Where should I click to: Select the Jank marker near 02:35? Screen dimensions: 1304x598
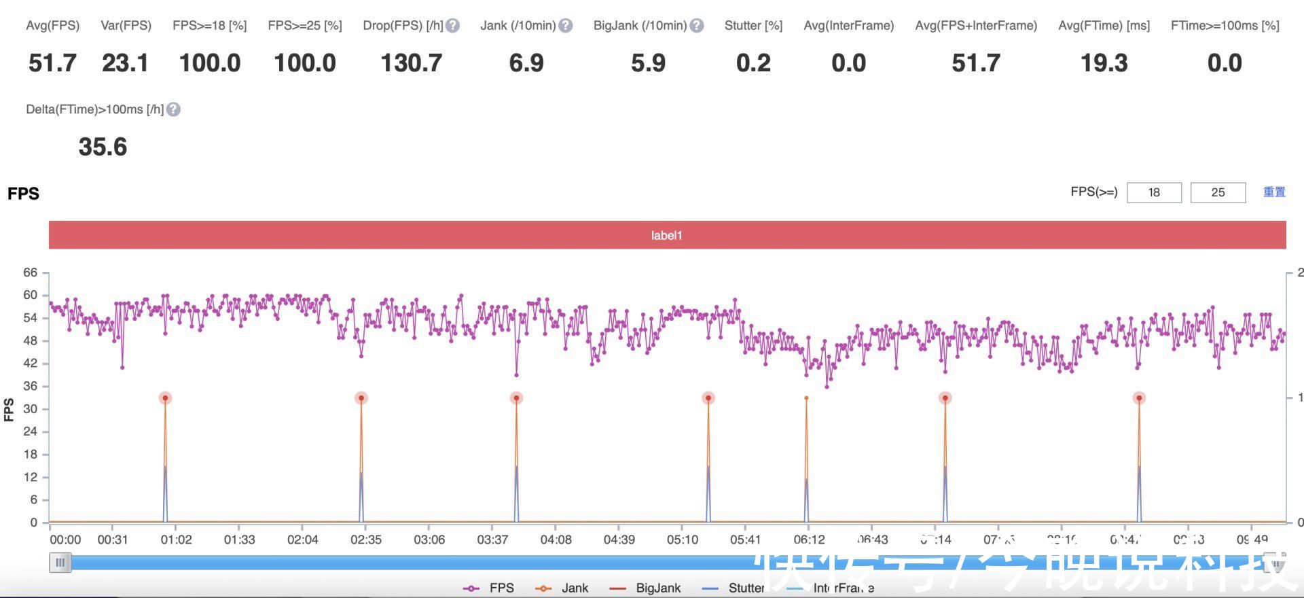coord(361,398)
